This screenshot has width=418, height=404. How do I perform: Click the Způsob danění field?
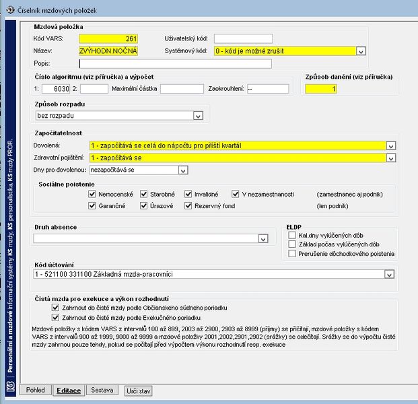pos(321,89)
